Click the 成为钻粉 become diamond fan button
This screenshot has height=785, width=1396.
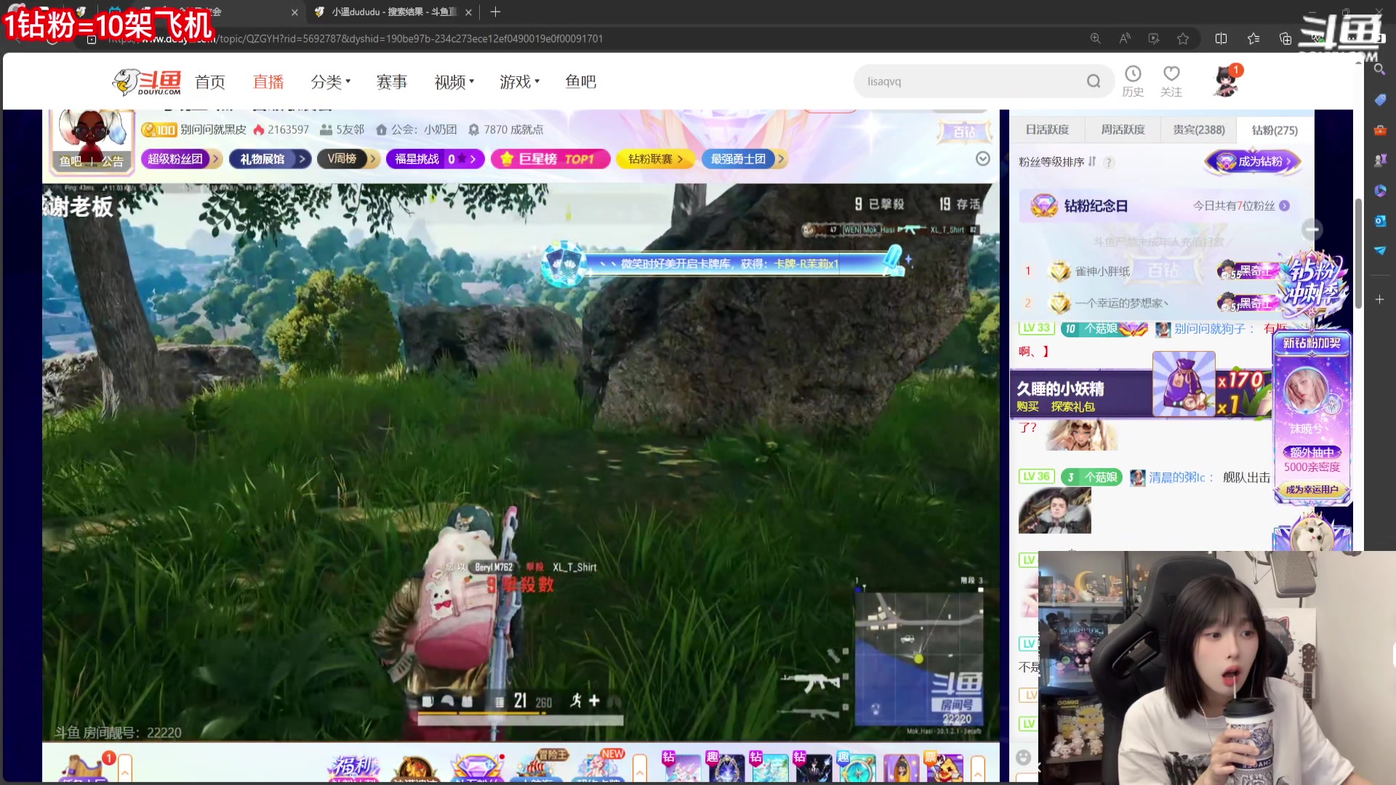(x=1253, y=161)
